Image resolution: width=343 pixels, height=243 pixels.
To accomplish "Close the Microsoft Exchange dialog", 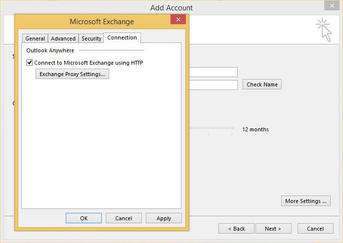I will (x=178, y=19).
